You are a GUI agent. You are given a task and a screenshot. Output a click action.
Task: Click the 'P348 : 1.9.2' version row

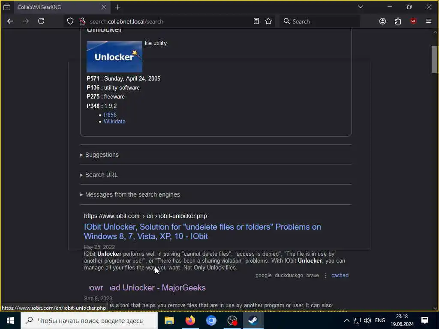(102, 106)
